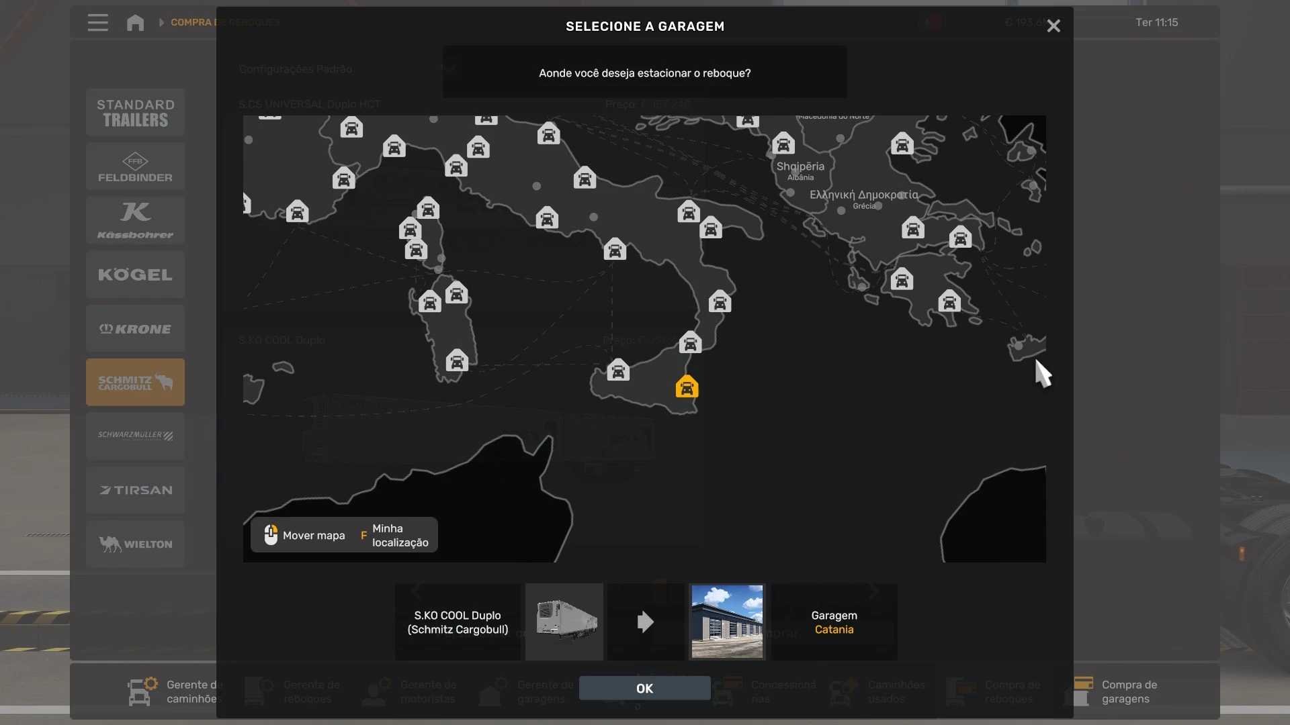The width and height of the screenshot is (1290, 725).
Task: Close the Selecione a Garagem dialog
Action: coord(1053,26)
